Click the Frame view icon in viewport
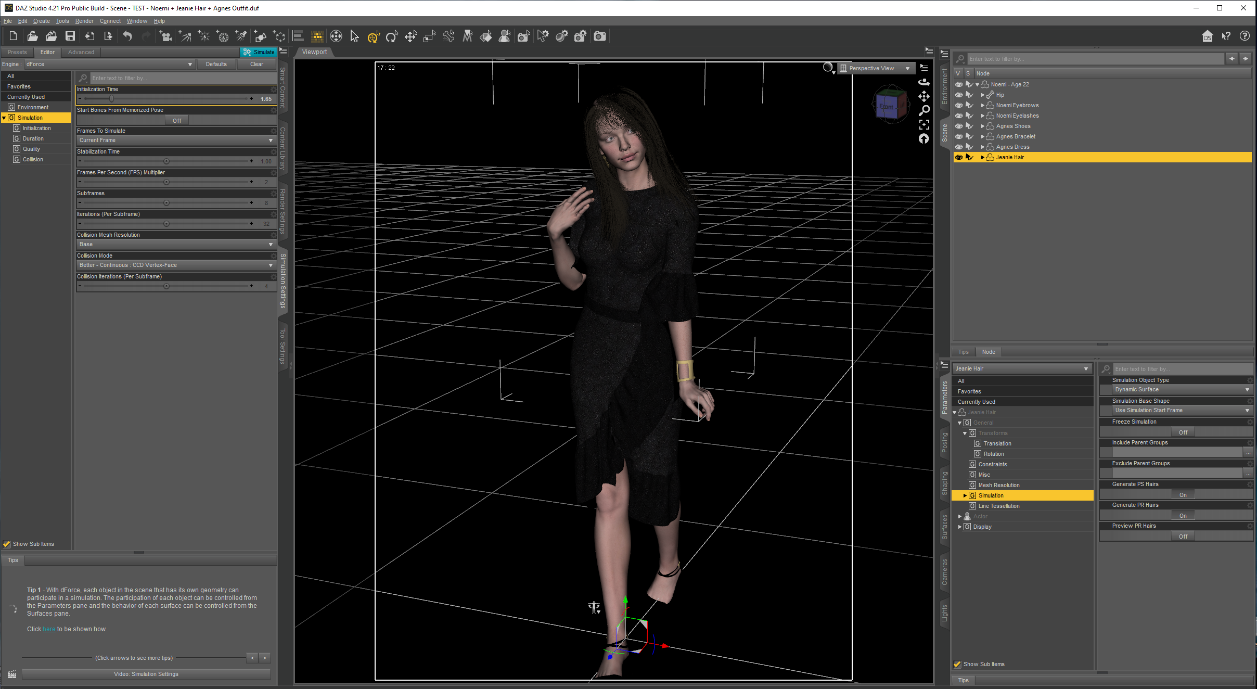 coord(924,124)
